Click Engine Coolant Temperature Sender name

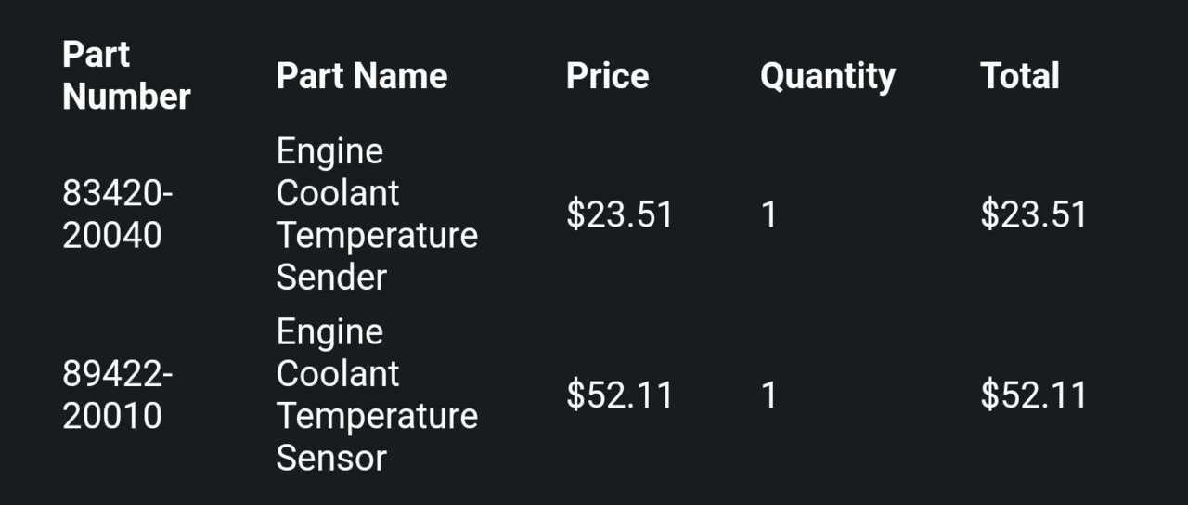tap(377, 214)
